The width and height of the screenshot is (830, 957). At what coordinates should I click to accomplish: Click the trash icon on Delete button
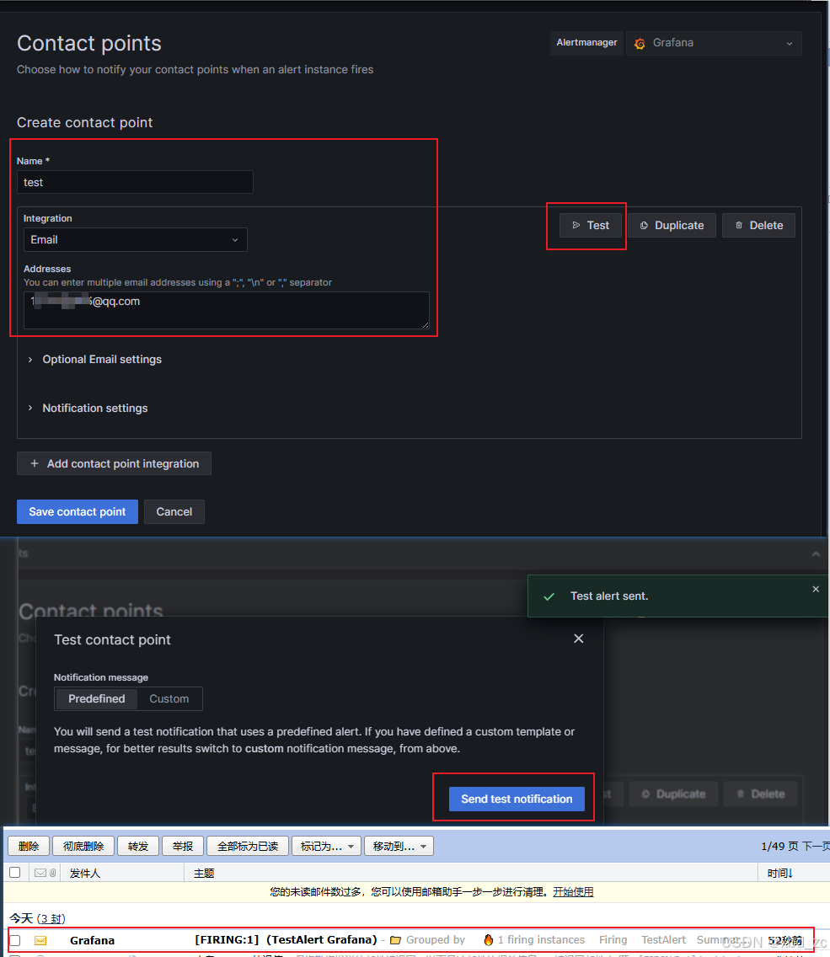(739, 225)
